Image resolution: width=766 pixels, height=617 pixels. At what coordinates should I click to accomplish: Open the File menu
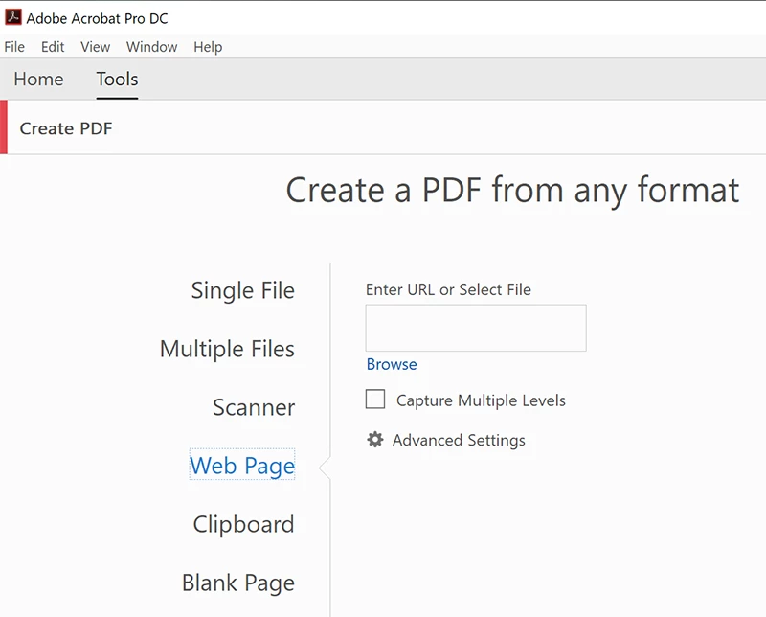(x=14, y=47)
